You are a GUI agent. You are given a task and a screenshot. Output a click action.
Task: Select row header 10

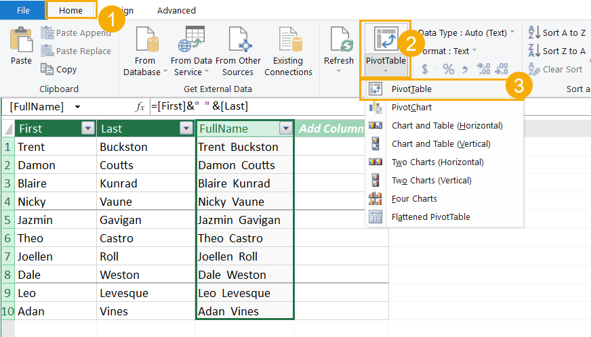point(8,311)
